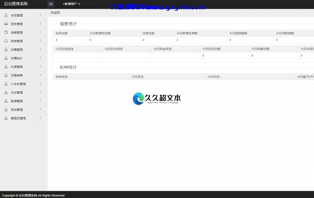Expand the 彩票管理 chevron

[x=40, y=49]
